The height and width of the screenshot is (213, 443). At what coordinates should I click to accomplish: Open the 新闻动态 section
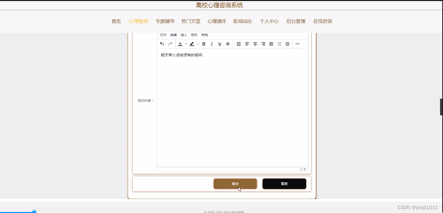(243, 21)
